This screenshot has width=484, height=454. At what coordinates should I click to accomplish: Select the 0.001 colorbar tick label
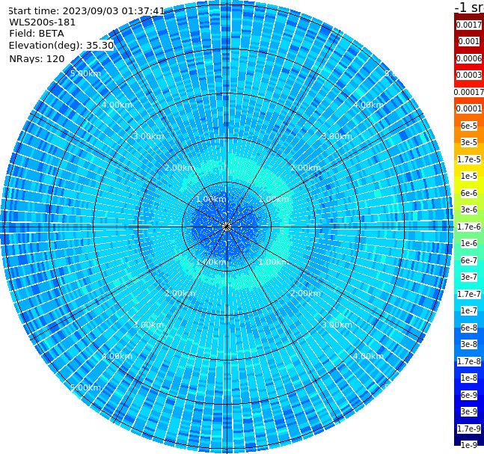(469, 41)
